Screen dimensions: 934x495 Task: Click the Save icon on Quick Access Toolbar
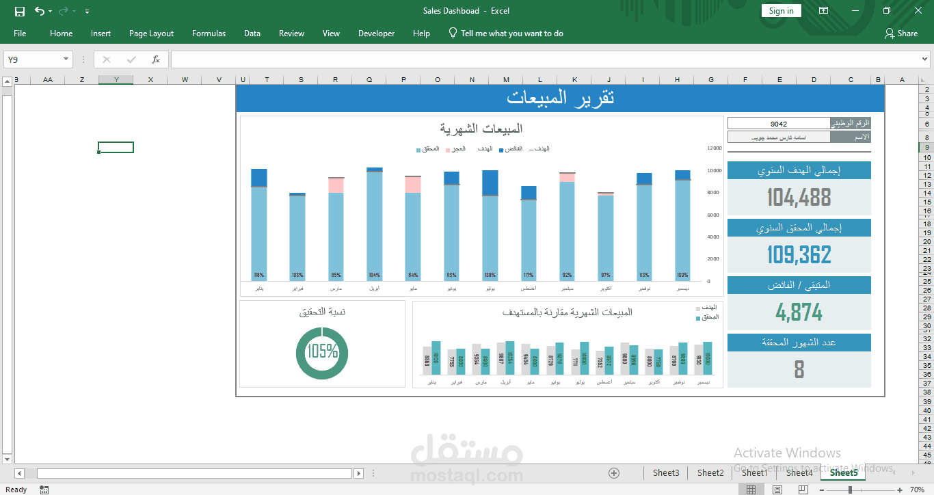[x=18, y=11]
